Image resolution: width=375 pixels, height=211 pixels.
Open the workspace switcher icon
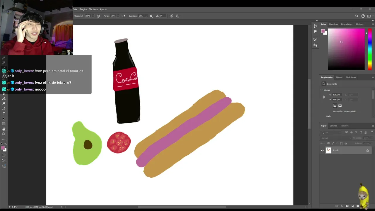[x=369, y=16]
